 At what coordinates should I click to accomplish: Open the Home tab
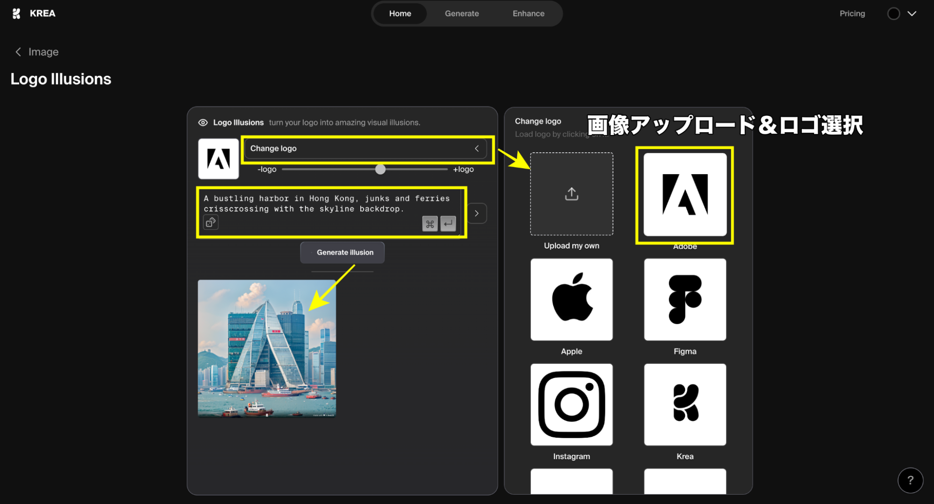(x=400, y=14)
